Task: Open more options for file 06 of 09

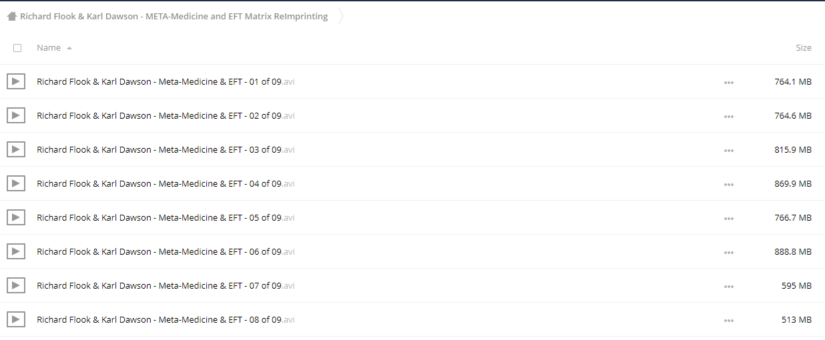Action: pyautogui.click(x=728, y=252)
